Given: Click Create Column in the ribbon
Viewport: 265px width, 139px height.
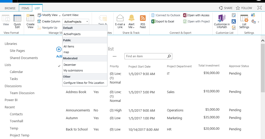Looking at the screenshot, I should [49, 21].
